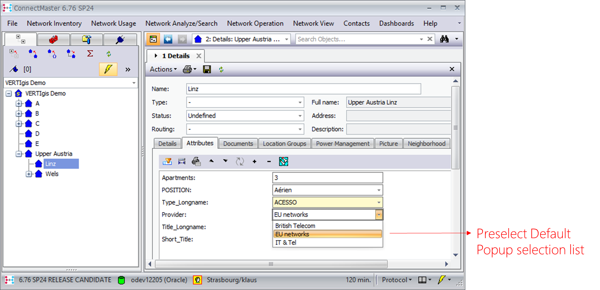The width and height of the screenshot is (600, 290).
Task: Click the orange window layout icon
Action: click(x=154, y=39)
